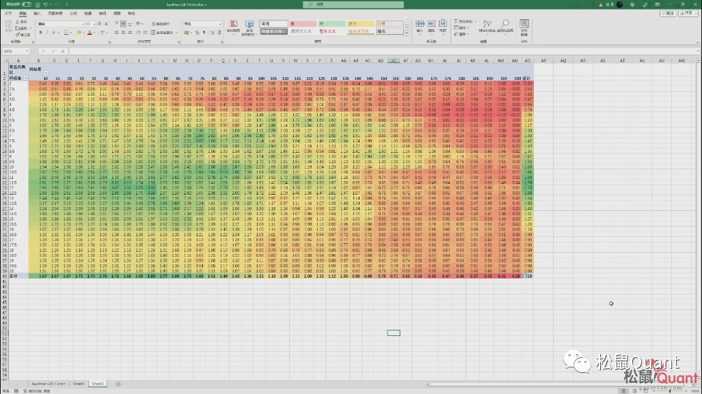
Task: Open the Customize Quick Access Toolbar dropdown
Action: tap(67, 5)
